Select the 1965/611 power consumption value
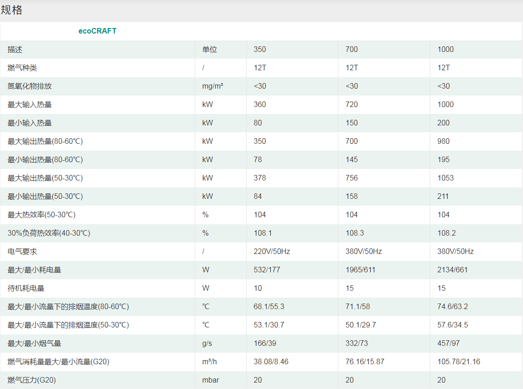The height and width of the screenshot is (389, 523). coord(360,270)
